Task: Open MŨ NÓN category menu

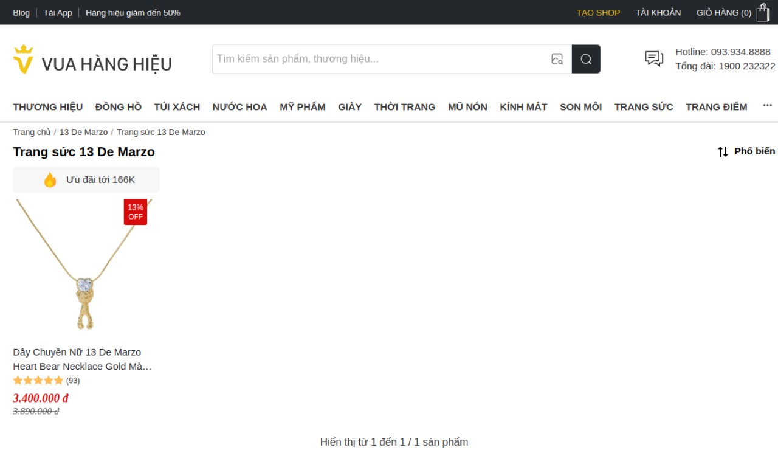Action: (x=467, y=107)
